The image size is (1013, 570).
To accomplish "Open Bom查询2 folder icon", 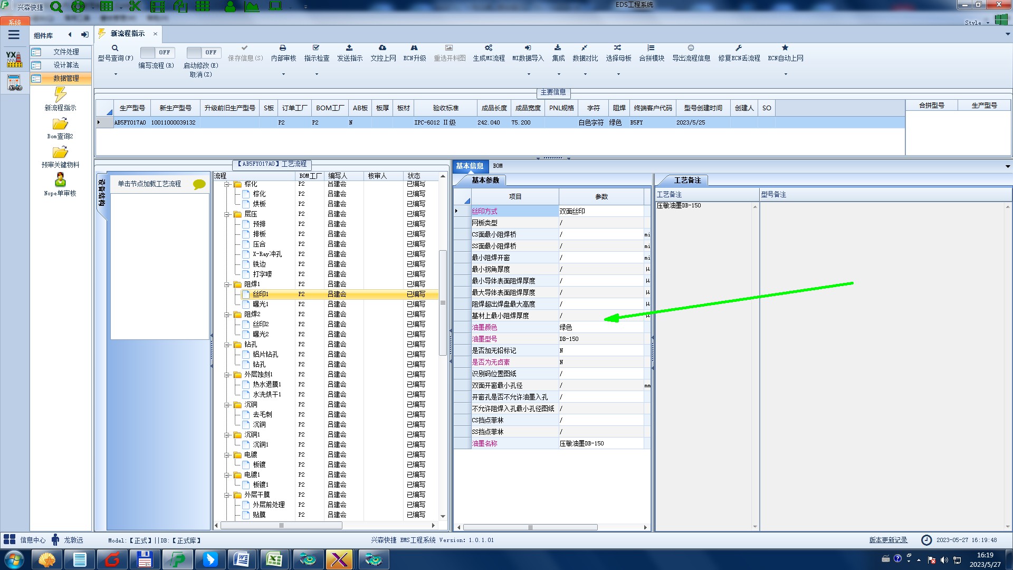I will 60,124.
